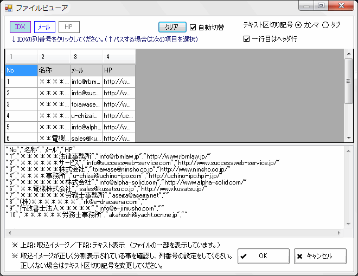Viewport: 358px width, 276px height.
Task: Select the メール column mode button
Action: pyautogui.click(x=44, y=27)
